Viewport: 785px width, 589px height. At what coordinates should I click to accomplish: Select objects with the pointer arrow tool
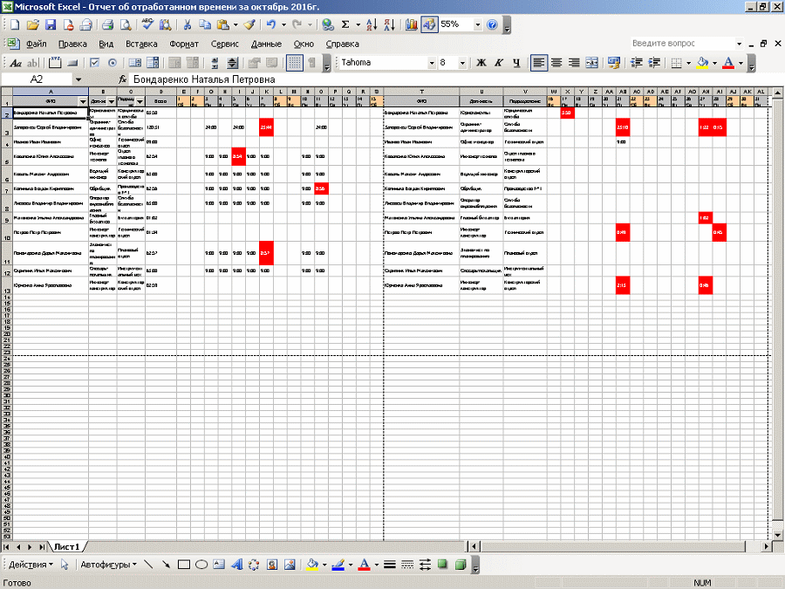coord(65,565)
